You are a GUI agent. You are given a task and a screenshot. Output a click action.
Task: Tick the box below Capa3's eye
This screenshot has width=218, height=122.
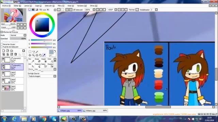click(3, 75)
